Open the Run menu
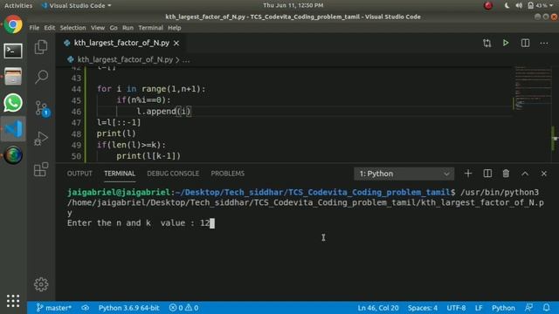The image size is (559, 314). pyautogui.click(x=128, y=28)
